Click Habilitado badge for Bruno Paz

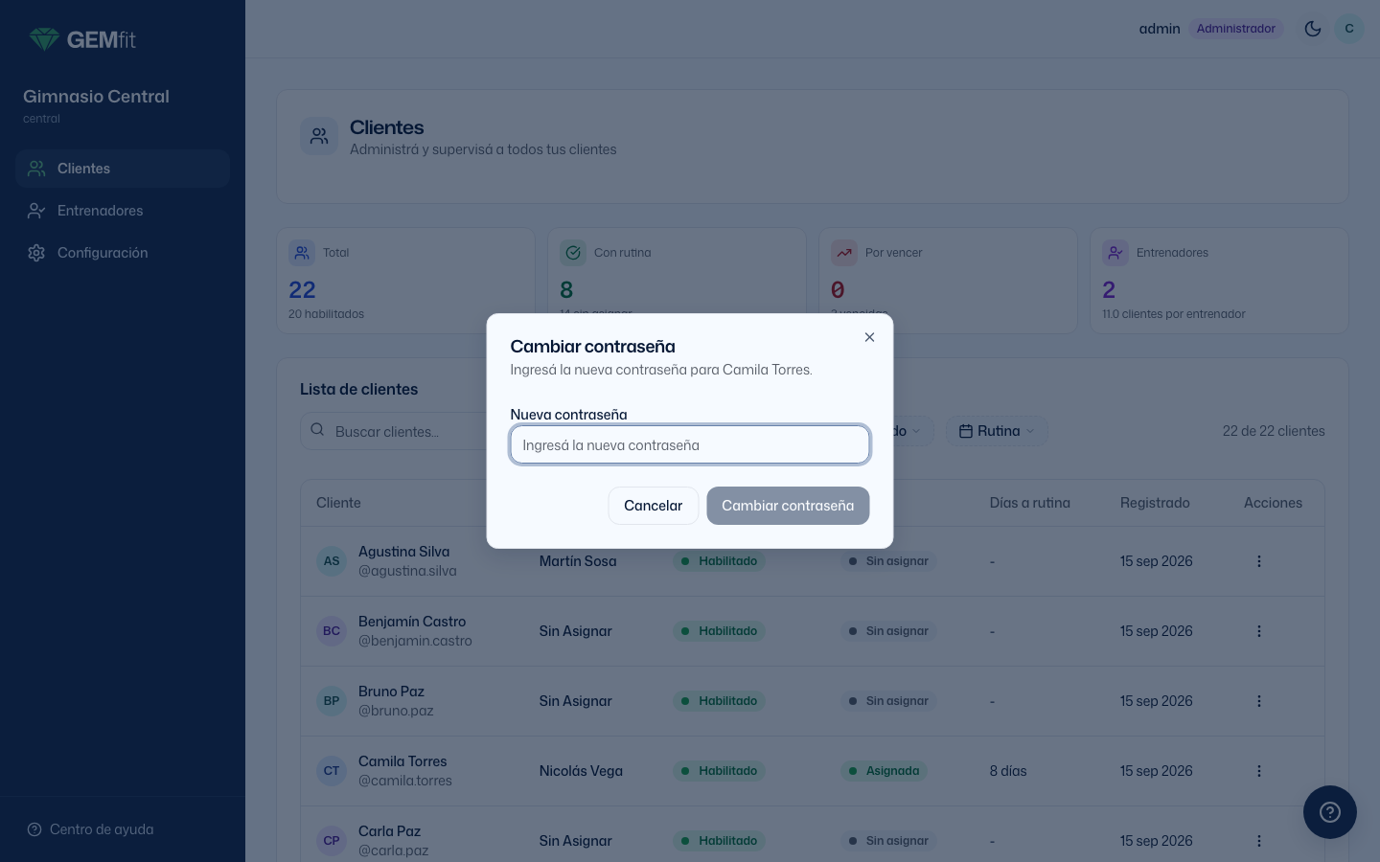(719, 701)
